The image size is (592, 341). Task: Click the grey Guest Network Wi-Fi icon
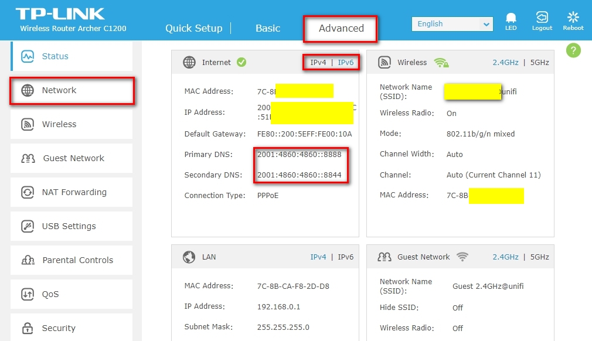click(x=462, y=257)
